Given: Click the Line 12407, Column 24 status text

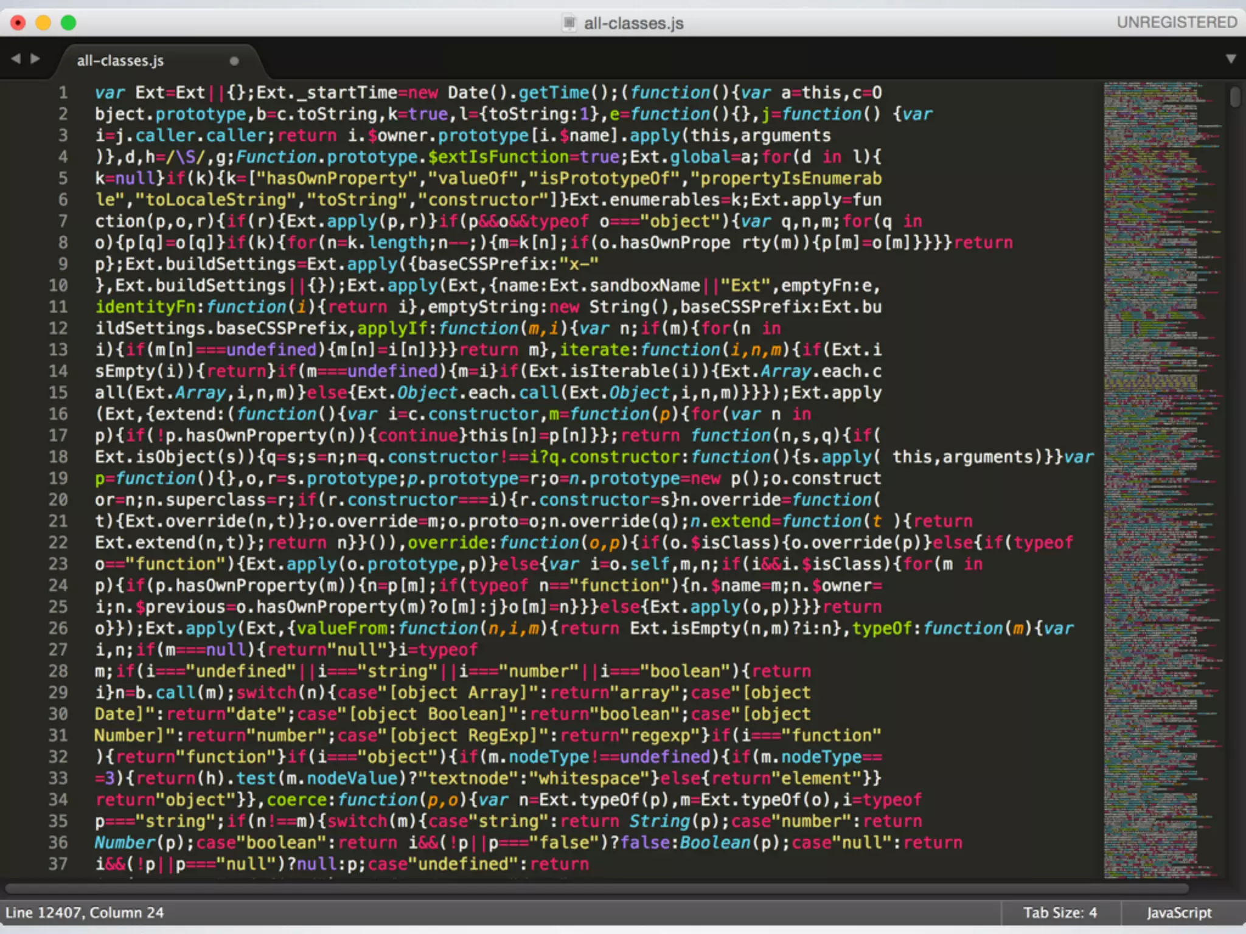Looking at the screenshot, I should click(x=85, y=913).
